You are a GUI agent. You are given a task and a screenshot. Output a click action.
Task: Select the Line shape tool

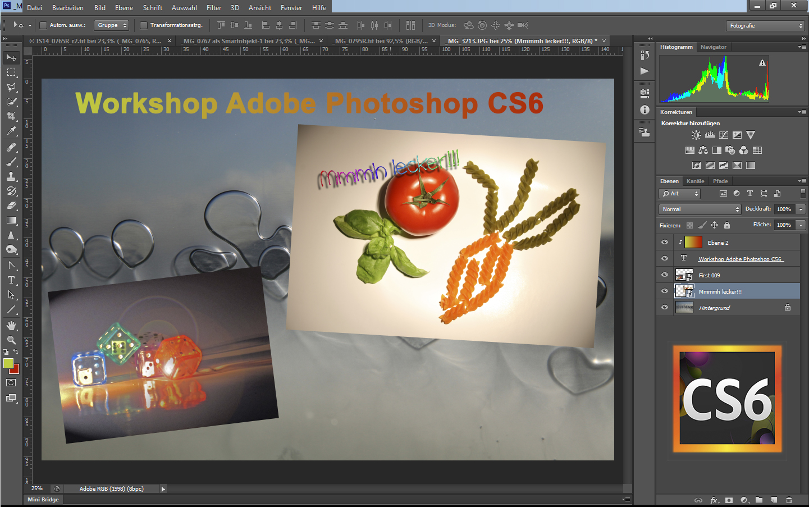tap(11, 309)
